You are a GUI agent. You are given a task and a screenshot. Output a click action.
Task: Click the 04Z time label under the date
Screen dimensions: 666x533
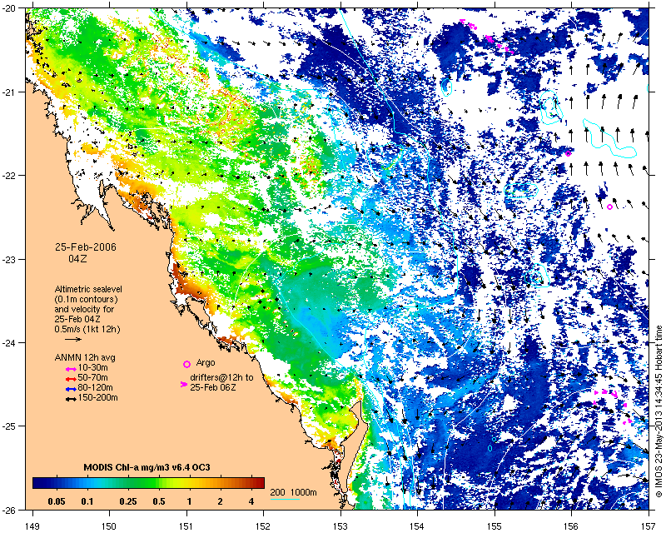(x=77, y=258)
